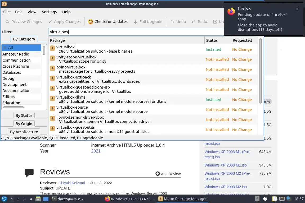The height and width of the screenshot is (203, 305).
Task: Click the filter search field containing virtualbox
Action: click(136, 32)
